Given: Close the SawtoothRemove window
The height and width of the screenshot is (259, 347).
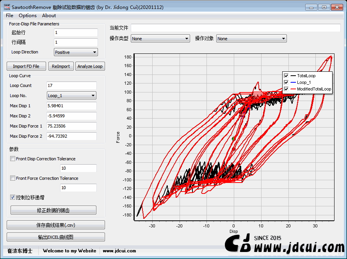Looking at the screenshot, I should pos(337,7).
